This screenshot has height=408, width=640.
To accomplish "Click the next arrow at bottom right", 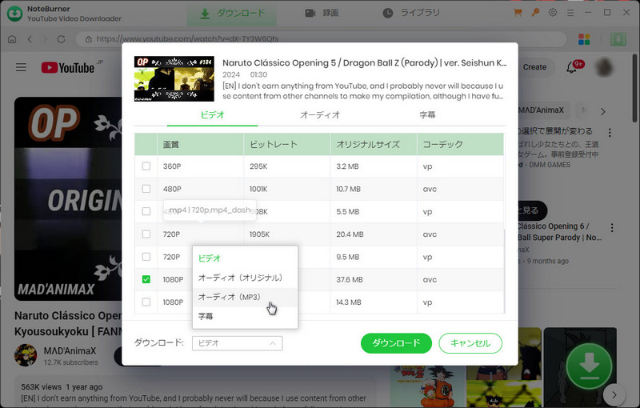I will 614,394.
